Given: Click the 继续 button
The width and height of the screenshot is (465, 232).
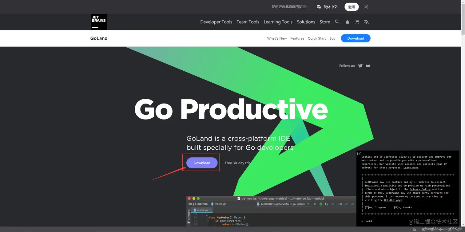Looking at the screenshot, I should [352, 7].
